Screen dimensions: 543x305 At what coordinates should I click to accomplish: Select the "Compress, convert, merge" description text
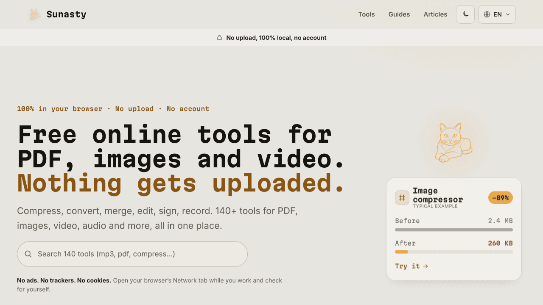click(157, 218)
